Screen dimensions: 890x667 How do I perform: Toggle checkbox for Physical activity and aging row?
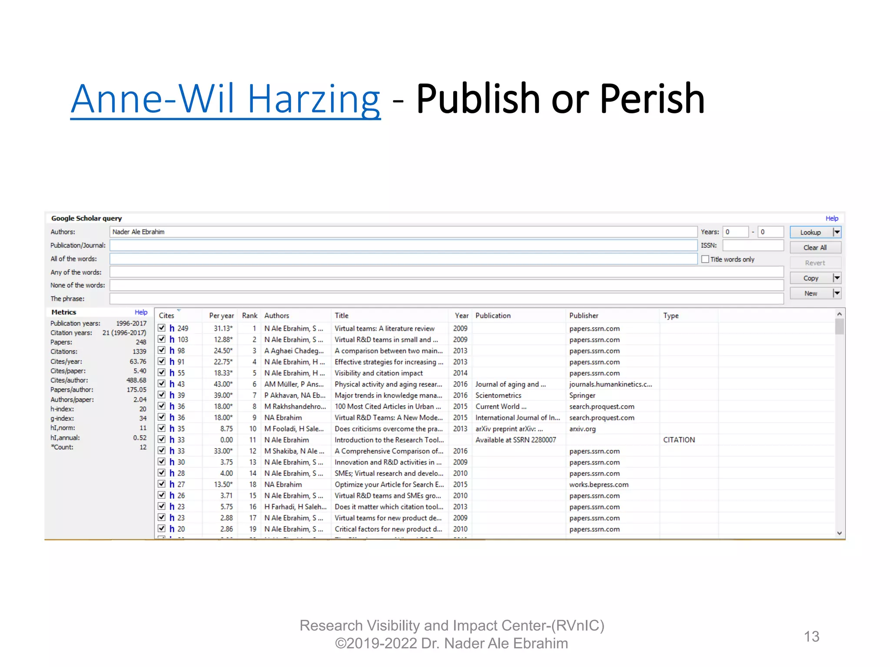pyautogui.click(x=162, y=383)
